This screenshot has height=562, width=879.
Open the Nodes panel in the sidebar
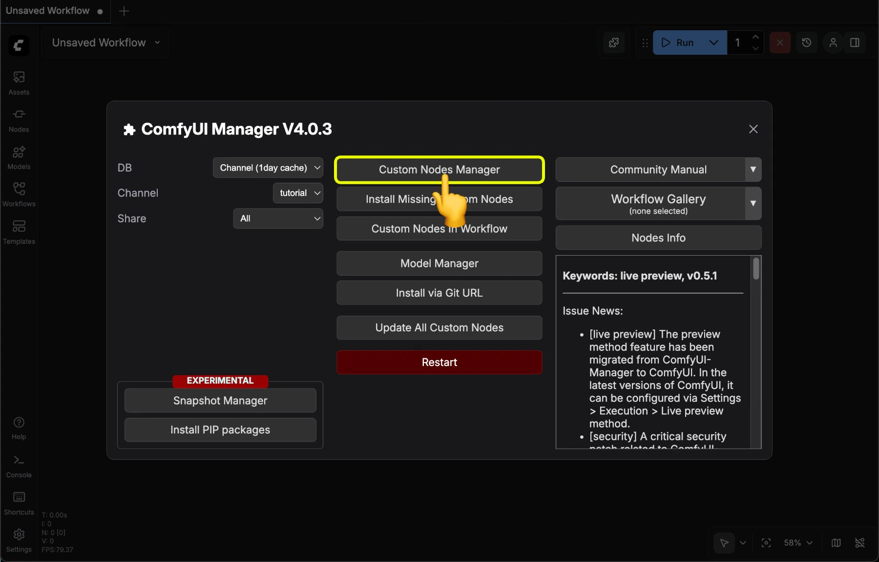pyautogui.click(x=19, y=120)
